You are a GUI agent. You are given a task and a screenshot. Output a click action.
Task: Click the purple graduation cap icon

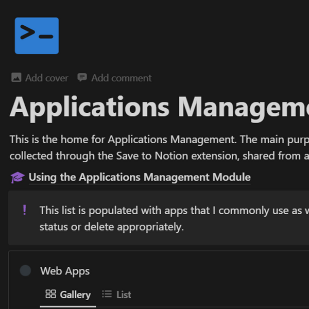(x=17, y=178)
